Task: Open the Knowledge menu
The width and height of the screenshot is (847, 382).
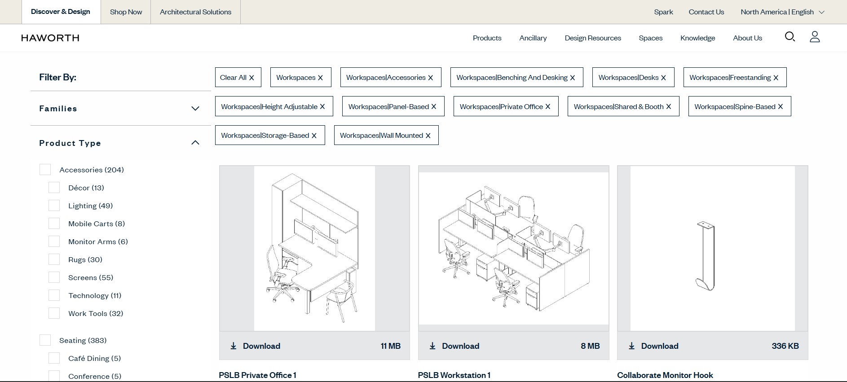Action: 697,38
